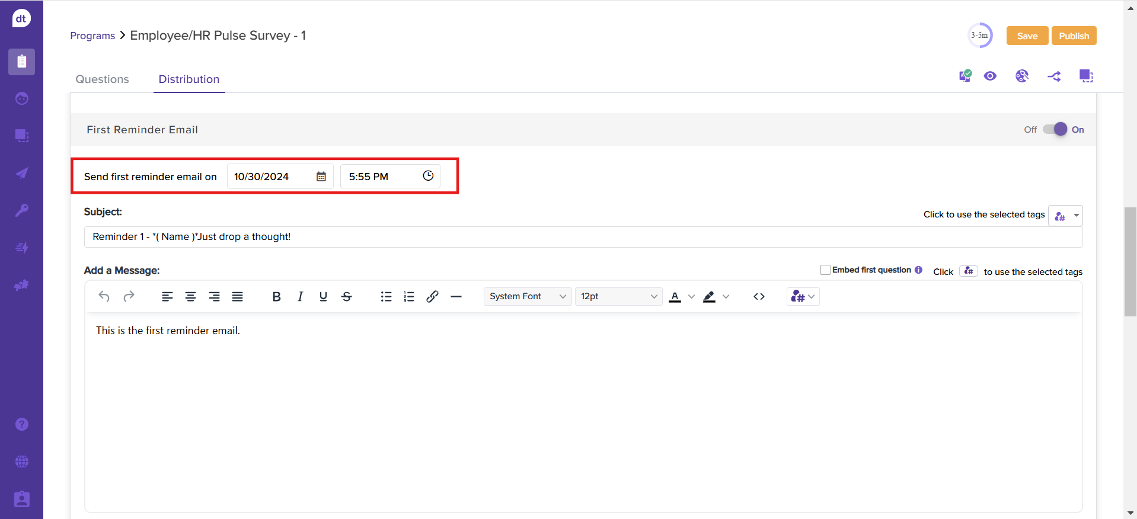Toggle First Reminder Email switch off

point(1055,130)
